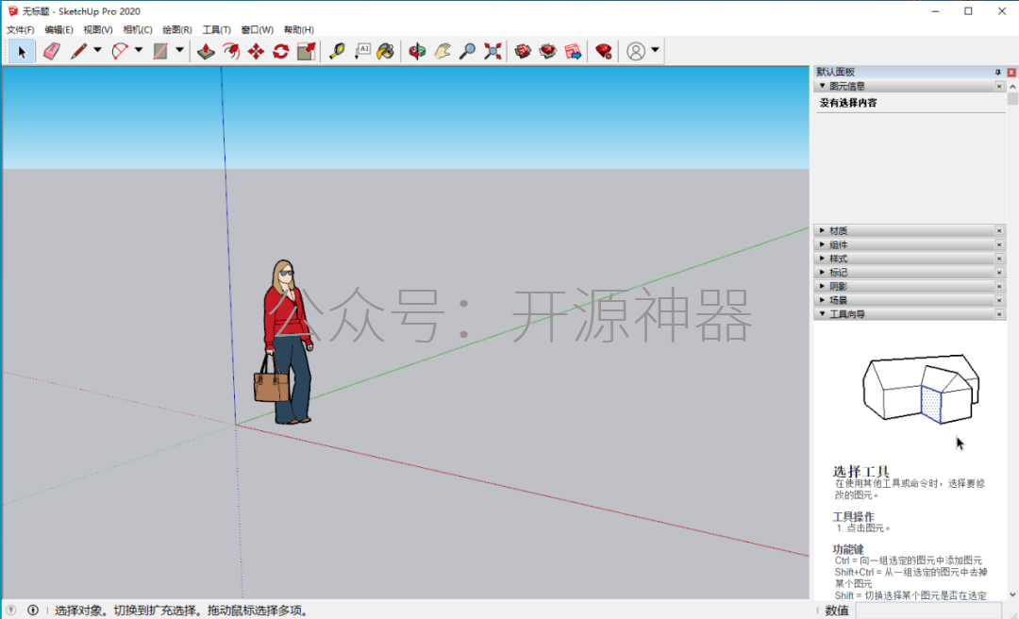Open the 窗口(W) menu

point(257,30)
